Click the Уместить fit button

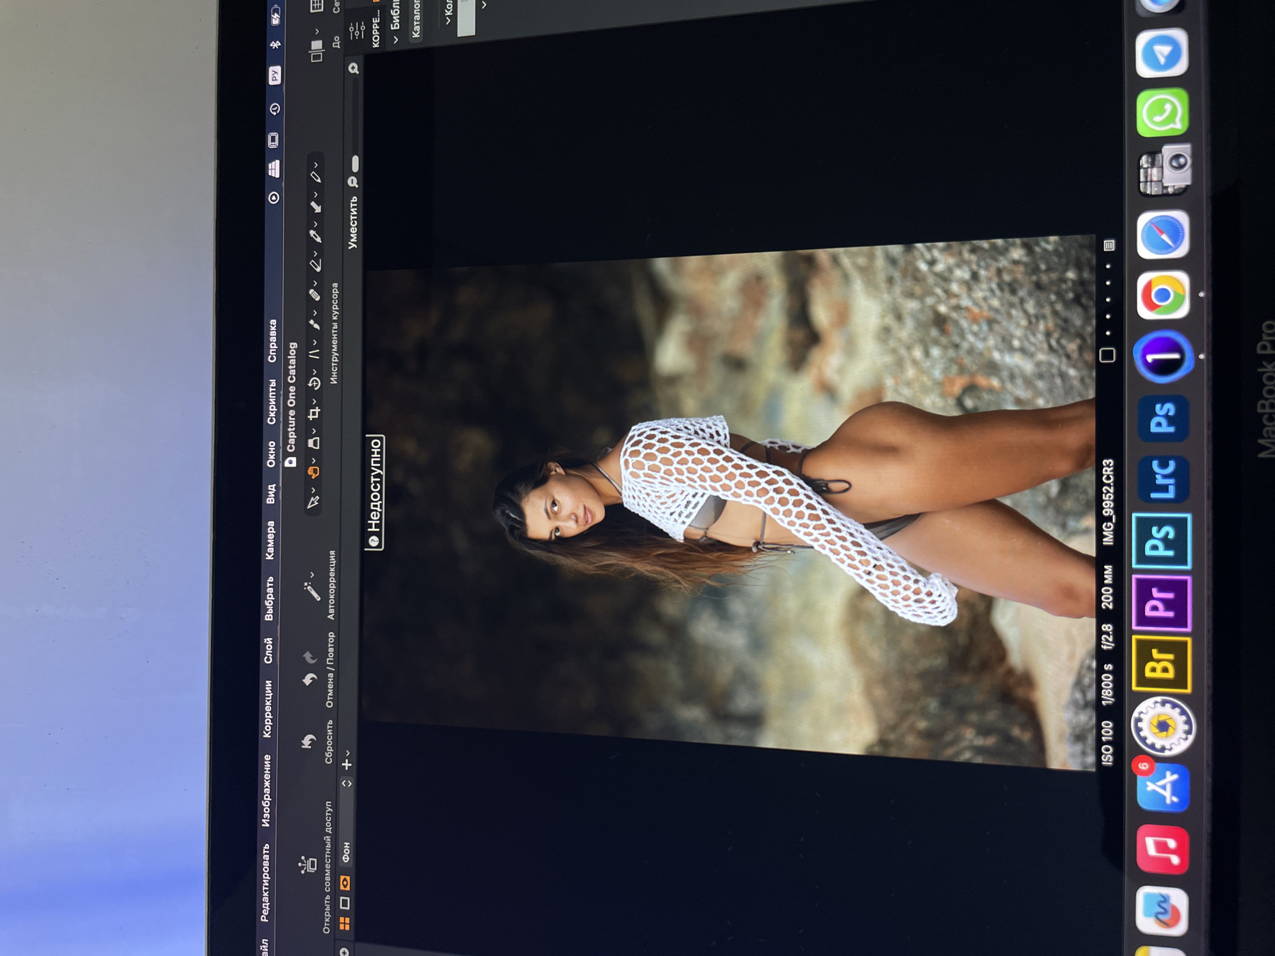point(353,222)
